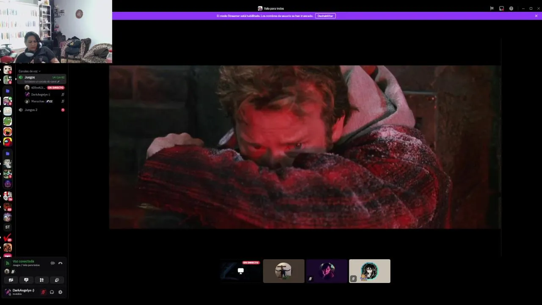This screenshot has height=305, width=542.
Task: Expand the 'Canales de voz' category
Action: tap(29, 71)
